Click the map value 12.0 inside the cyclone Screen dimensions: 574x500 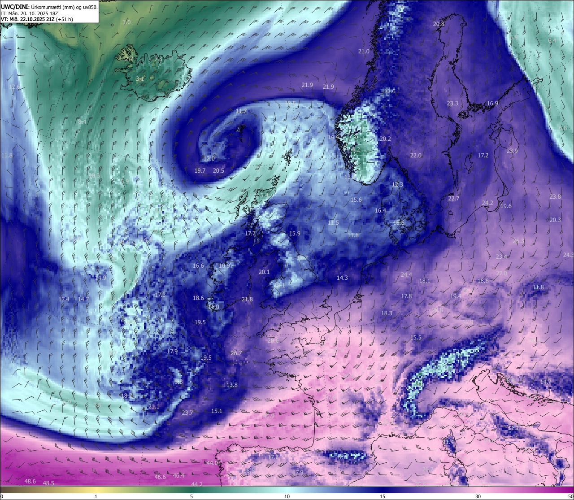click(x=209, y=158)
